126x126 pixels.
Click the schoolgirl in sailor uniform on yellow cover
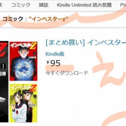pyautogui.click(x=19, y=107)
